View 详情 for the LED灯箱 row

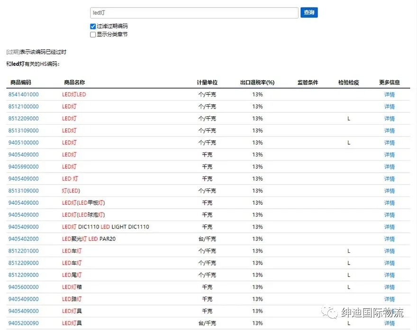(x=389, y=287)
